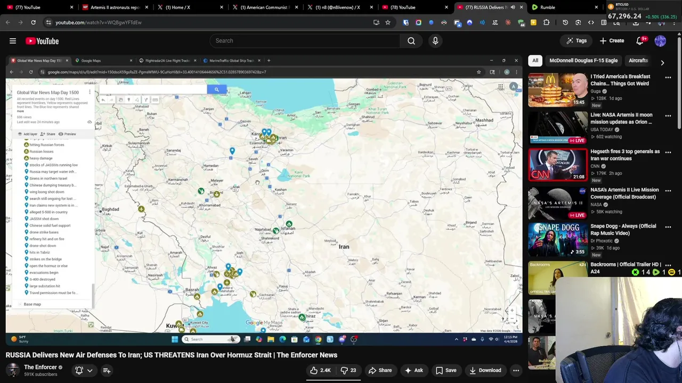Start voice search with the microphone
Image resolution: width=682 pixels, height=383 pixels.
point(435,41)
